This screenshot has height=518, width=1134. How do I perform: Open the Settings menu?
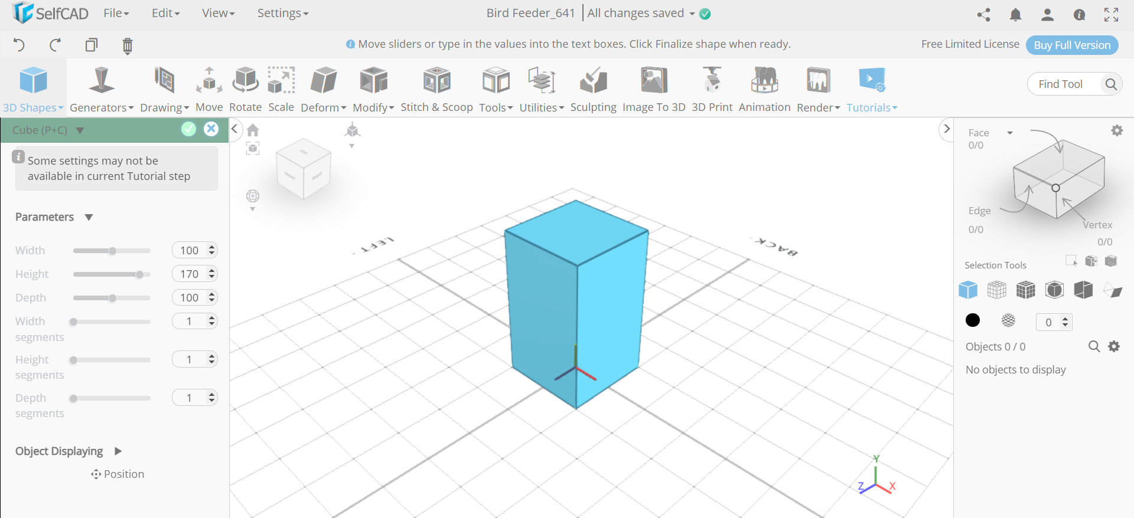tap(283, 13)
